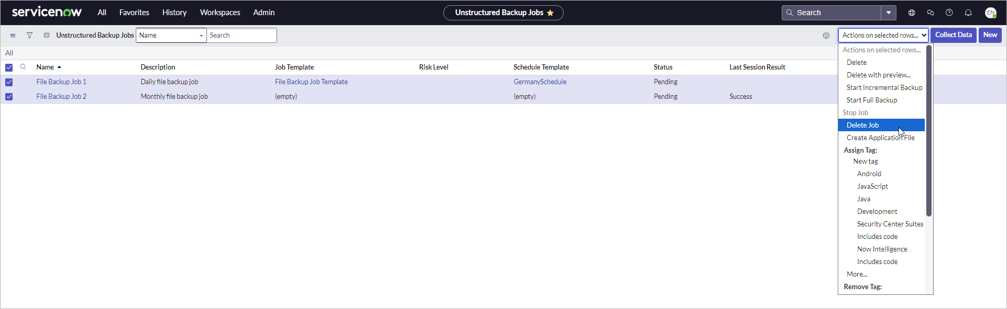Open the Workspaces menu
The height and width of the screenshot is (309, 1007).
220,13
